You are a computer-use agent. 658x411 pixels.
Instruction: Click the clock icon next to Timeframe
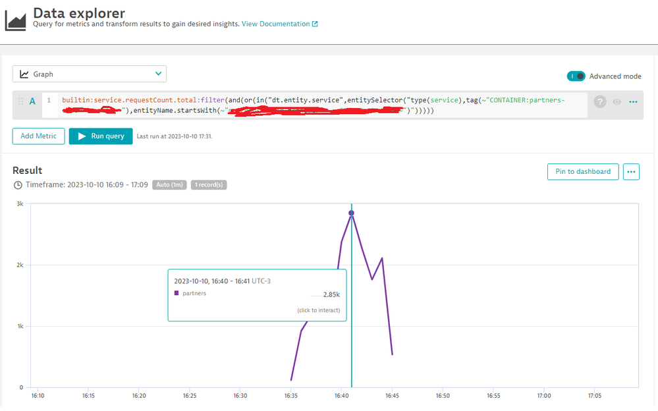click(18, 185)
